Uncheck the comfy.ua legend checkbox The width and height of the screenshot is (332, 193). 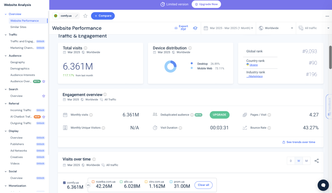tap(64, 183)
